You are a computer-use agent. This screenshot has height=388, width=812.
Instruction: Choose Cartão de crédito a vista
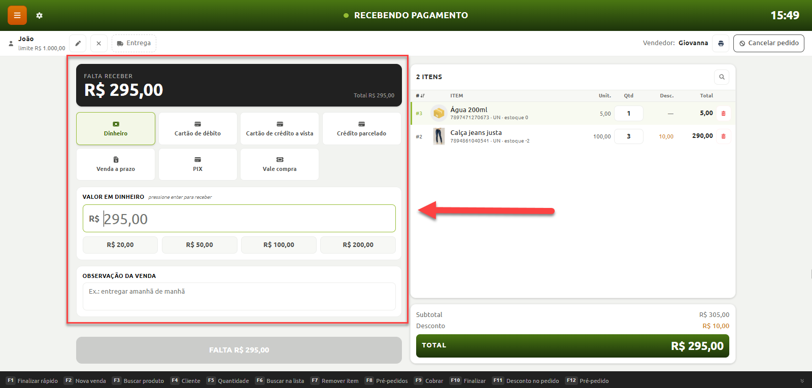click(x=280, y=129)
